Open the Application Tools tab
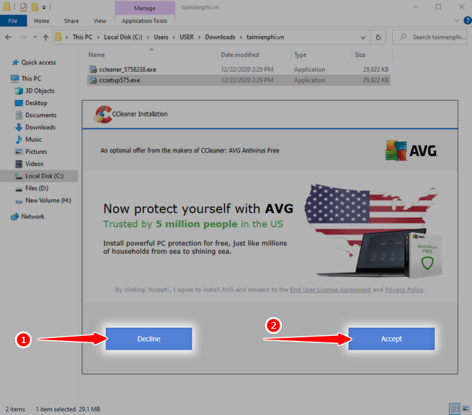The width and height of the screenshot is (472, 415). (144, 21)
